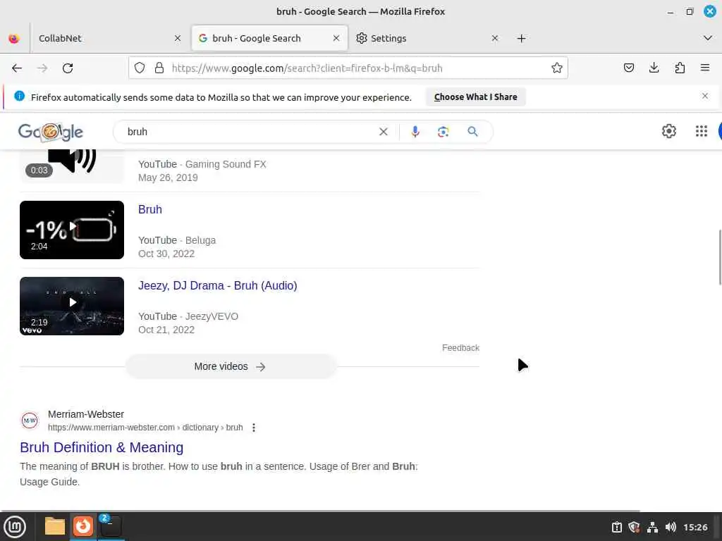Open the Firefox hamburger menu
The image size is (722, 541).
click(705, 68)
